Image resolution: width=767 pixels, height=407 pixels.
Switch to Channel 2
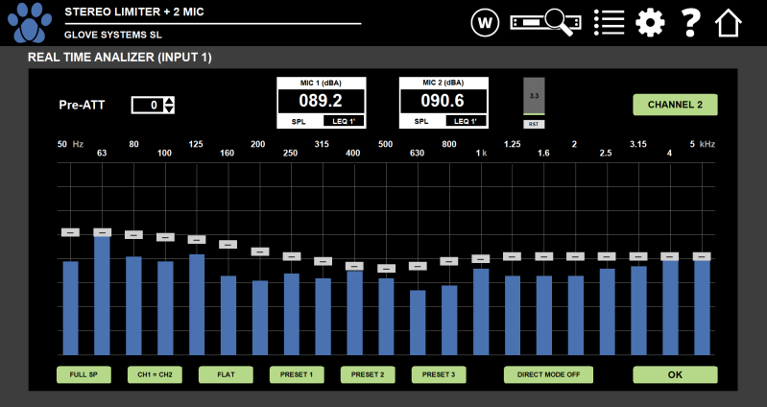coord(675,105)
